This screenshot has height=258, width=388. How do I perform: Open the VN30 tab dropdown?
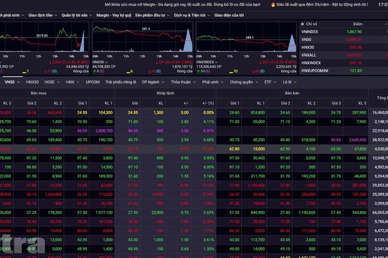click(12, 83)
